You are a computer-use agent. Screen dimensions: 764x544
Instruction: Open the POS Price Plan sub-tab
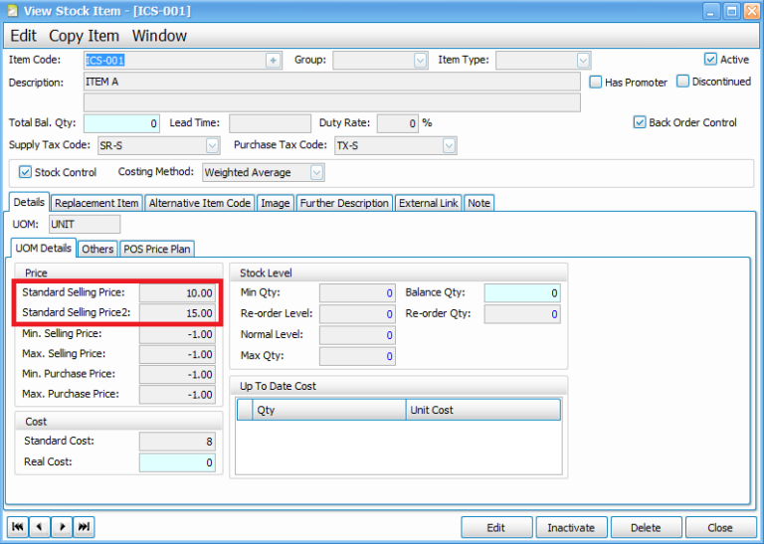point(157,249)
